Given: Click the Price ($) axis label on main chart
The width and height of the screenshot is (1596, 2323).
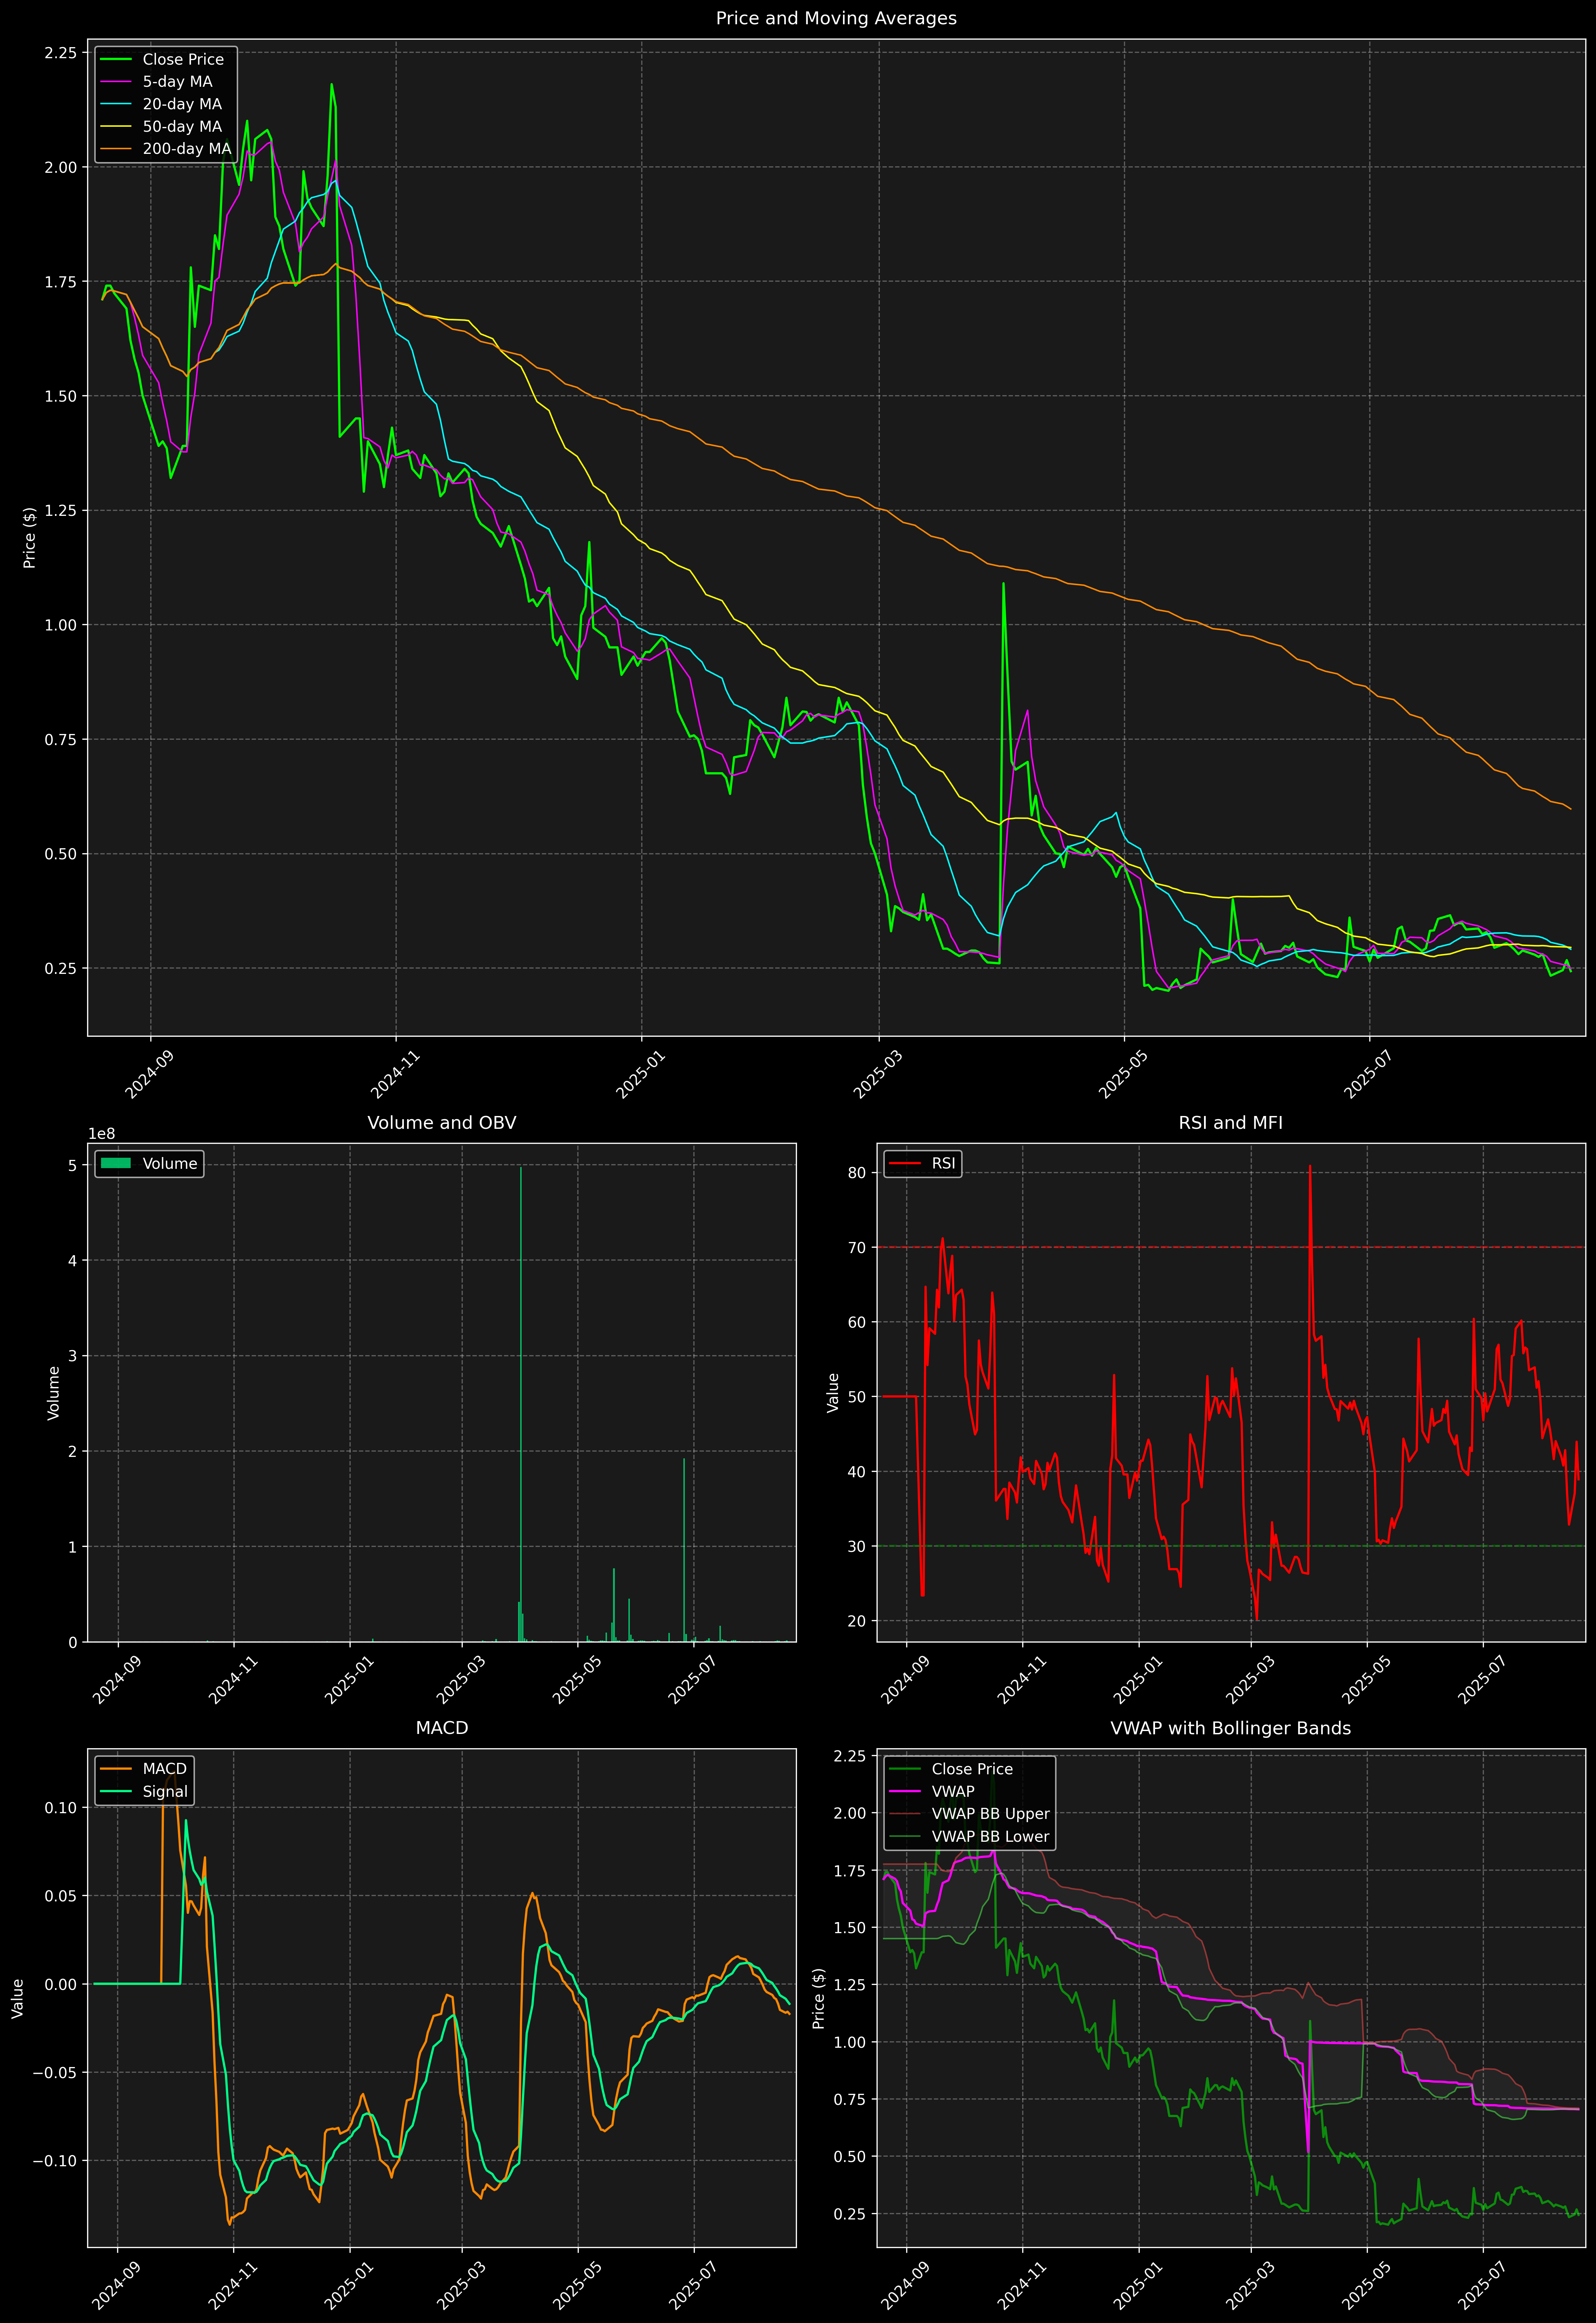Looking at the screenshot, I should [30, 538].
